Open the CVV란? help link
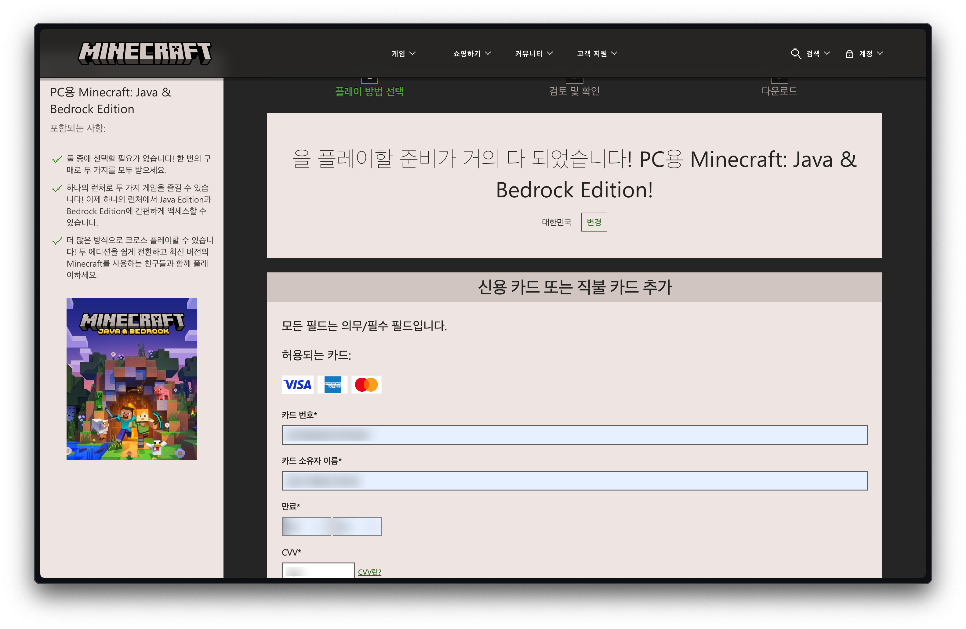This screenshot has height=629, width=966. click(x=369, y=572)
